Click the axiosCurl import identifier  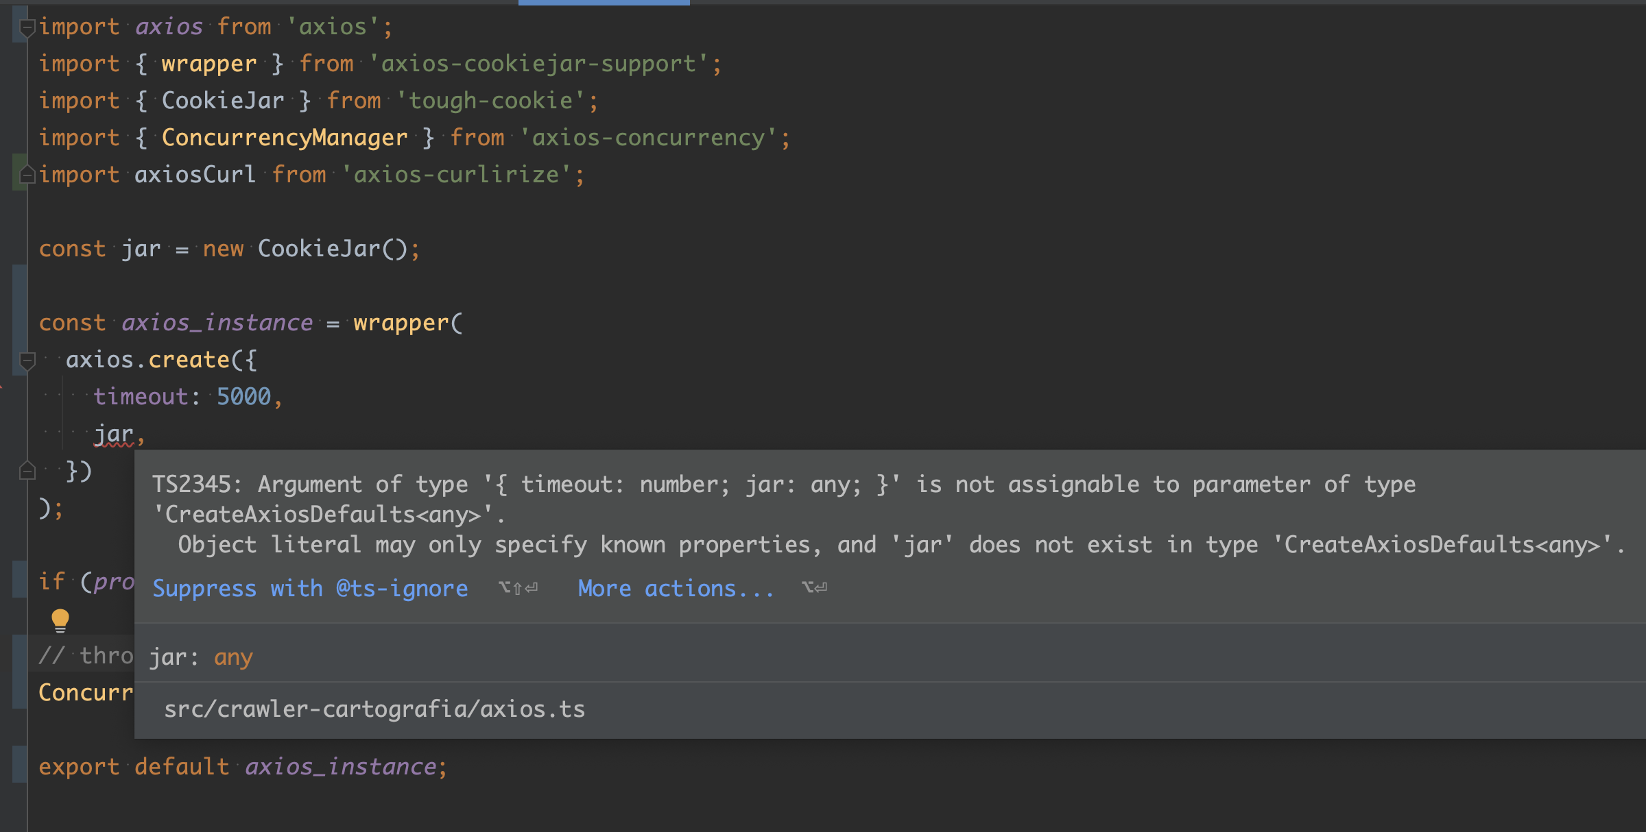[195, 175]
